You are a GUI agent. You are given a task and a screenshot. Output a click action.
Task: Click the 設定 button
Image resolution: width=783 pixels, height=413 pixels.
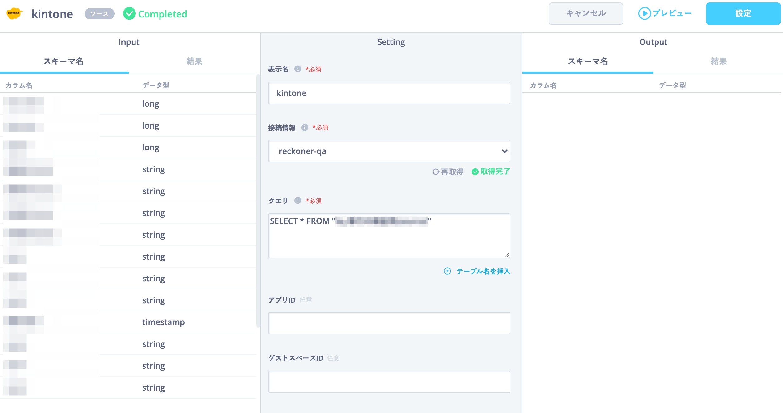click(x=743, y=13)
